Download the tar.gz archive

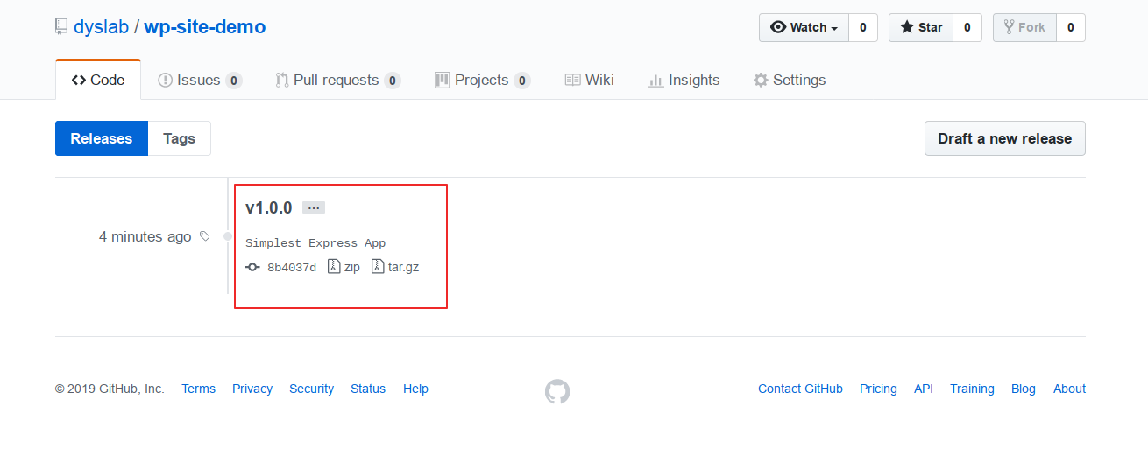click(403, 267)
